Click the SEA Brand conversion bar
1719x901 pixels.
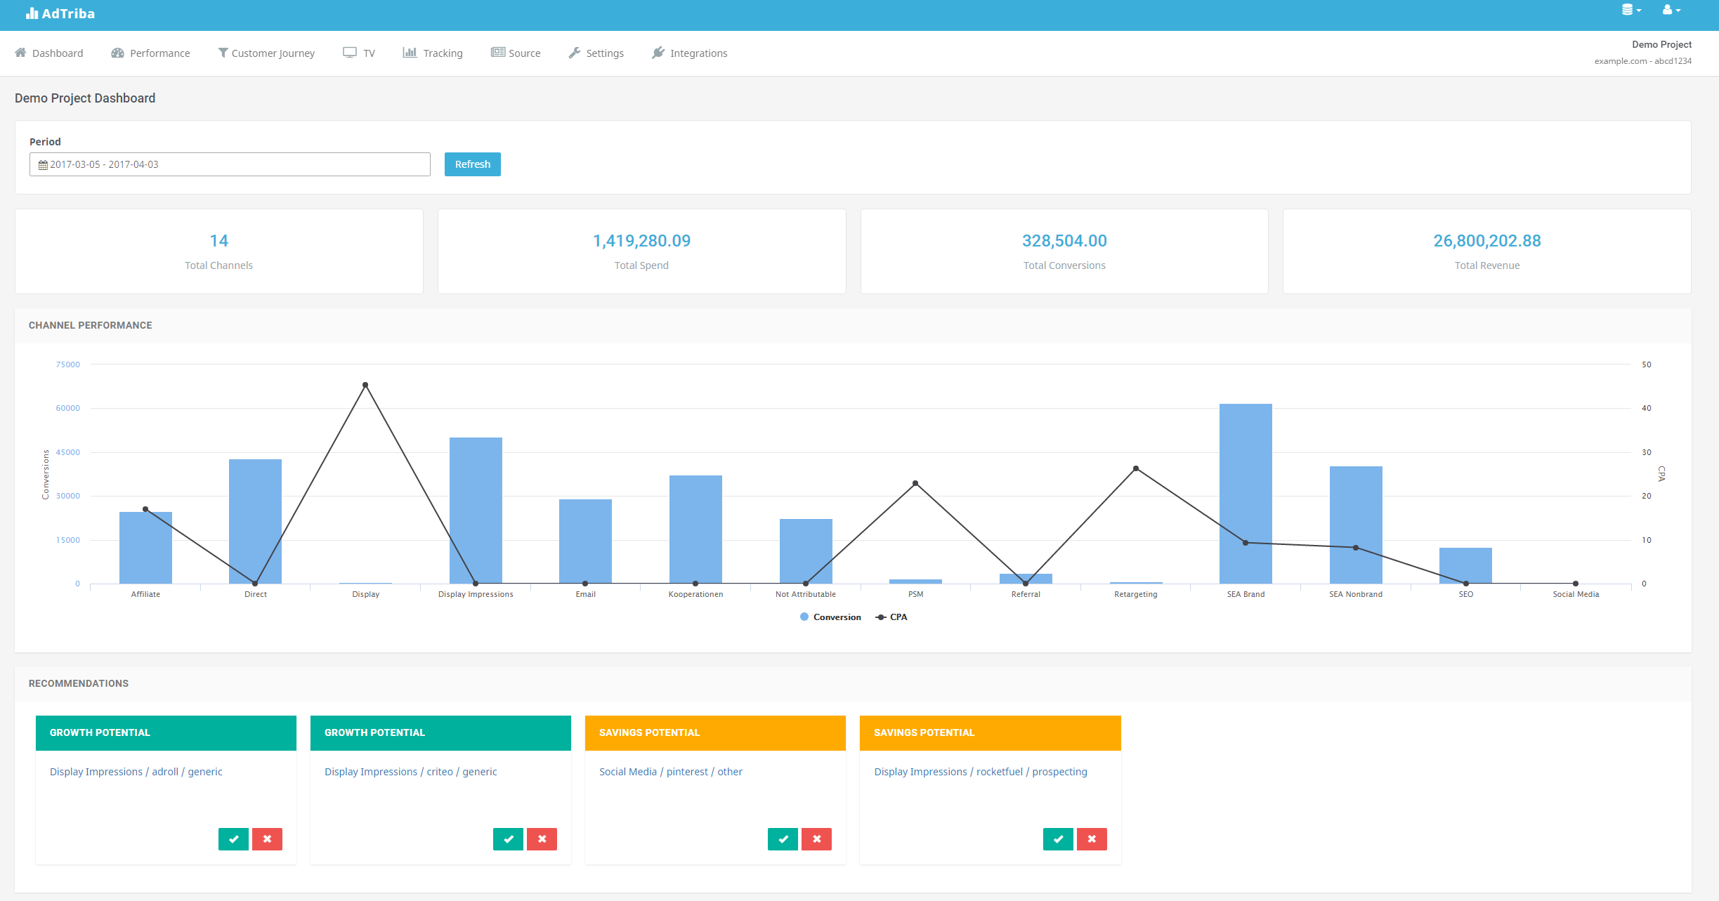click(1246, 493)
